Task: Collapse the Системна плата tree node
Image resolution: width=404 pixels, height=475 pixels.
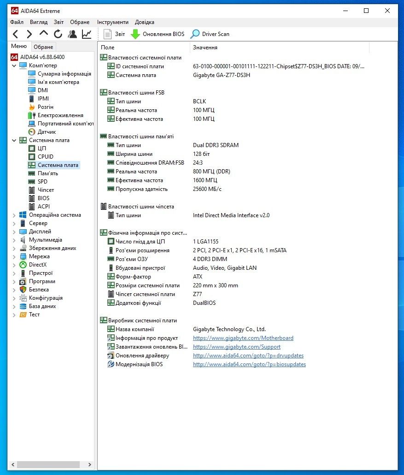Action: coord(14,140)
